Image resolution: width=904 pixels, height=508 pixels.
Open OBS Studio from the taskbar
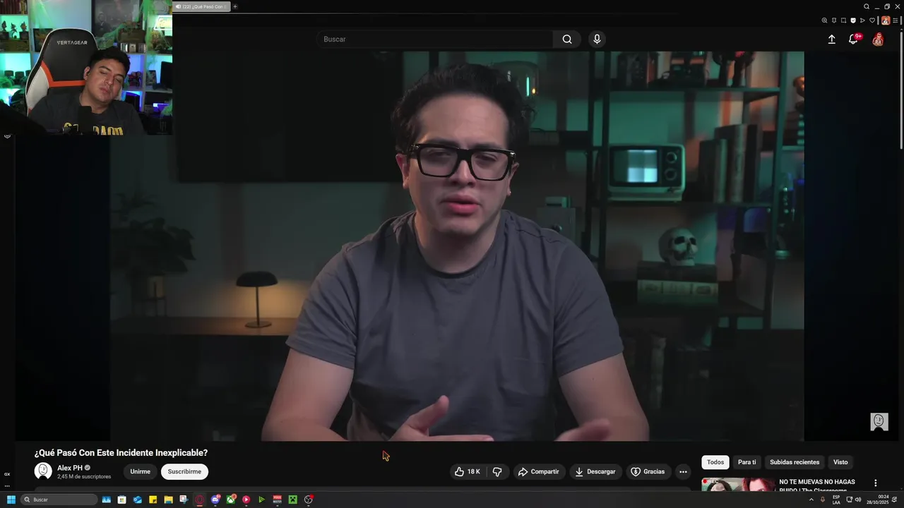coord(309,500)
